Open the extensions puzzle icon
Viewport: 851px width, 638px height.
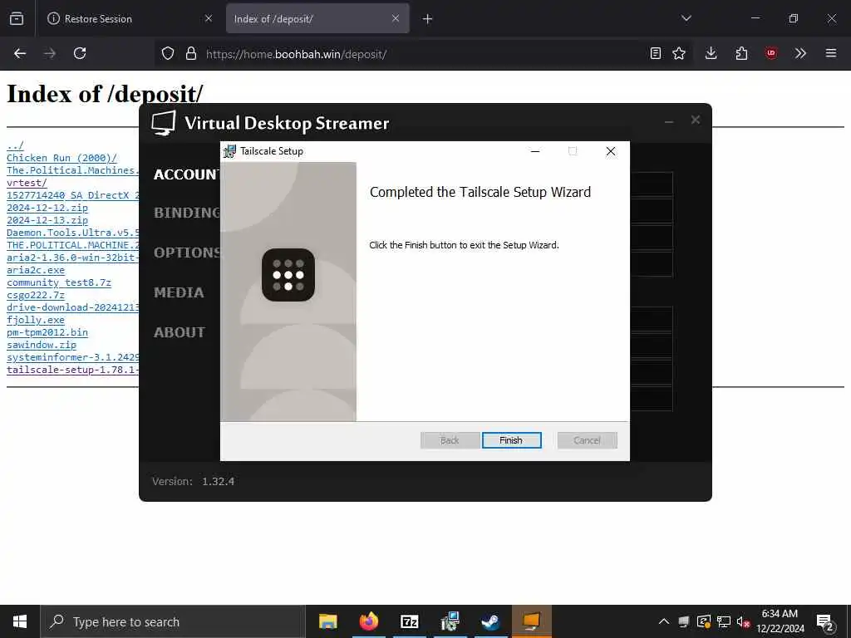point(741,53)
